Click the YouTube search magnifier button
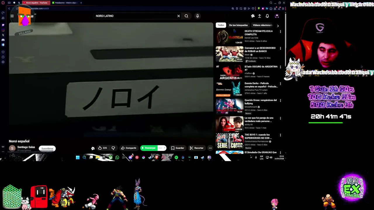The height and width of the screenshot is (210, 374). pos(186,16)
